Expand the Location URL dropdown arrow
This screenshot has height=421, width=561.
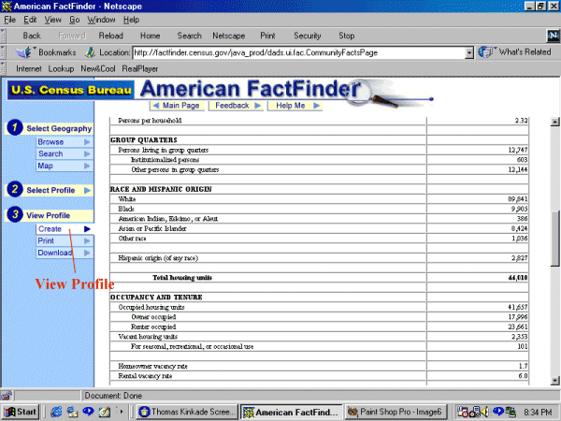point(469,52)
